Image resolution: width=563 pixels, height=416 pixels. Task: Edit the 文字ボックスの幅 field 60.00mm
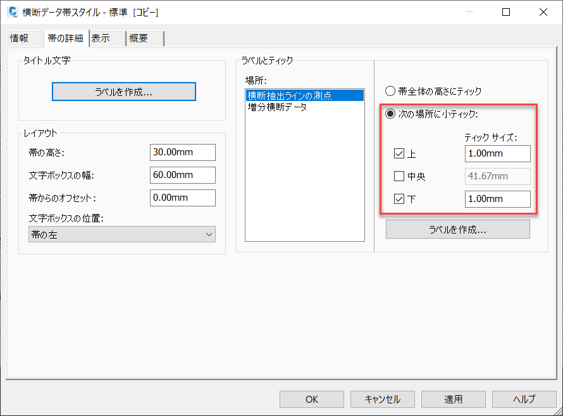(x=183, y=175)
